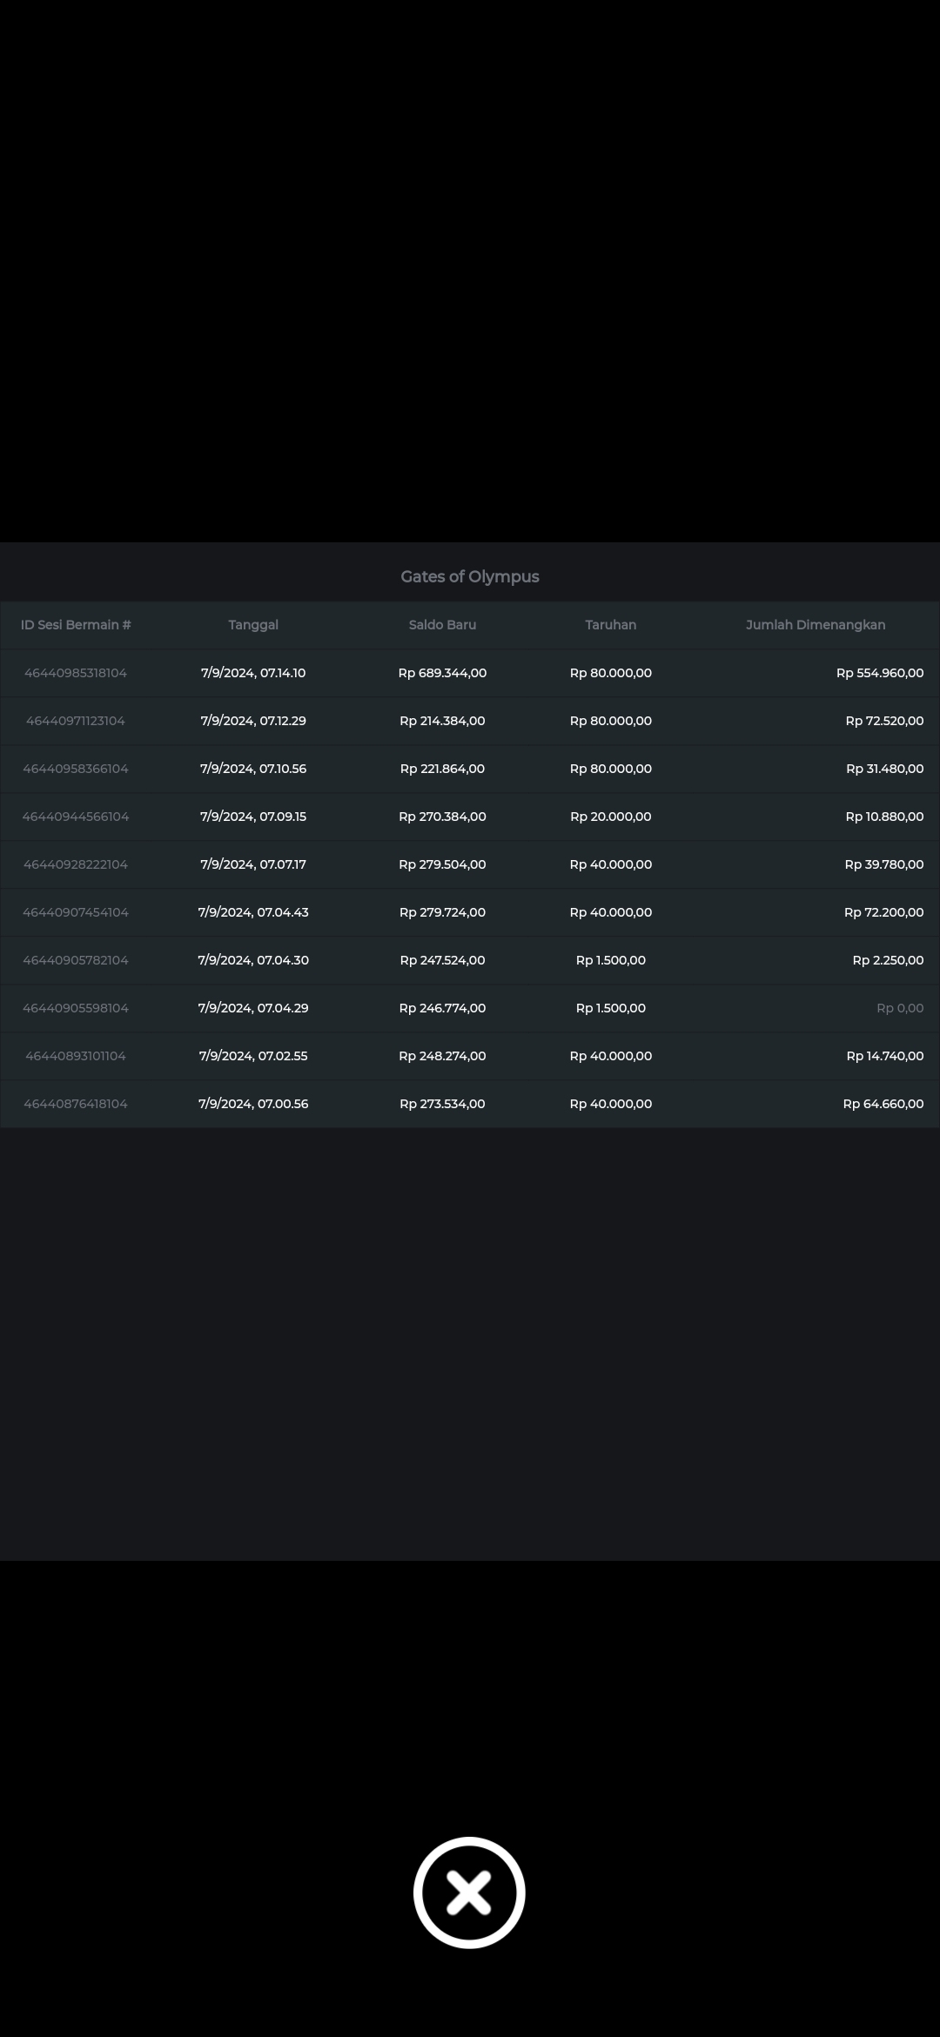Open session ID 46440893101104
Image resolution: width=940 pixels, height=2037 pixels.
click(x=76, y=1056)
